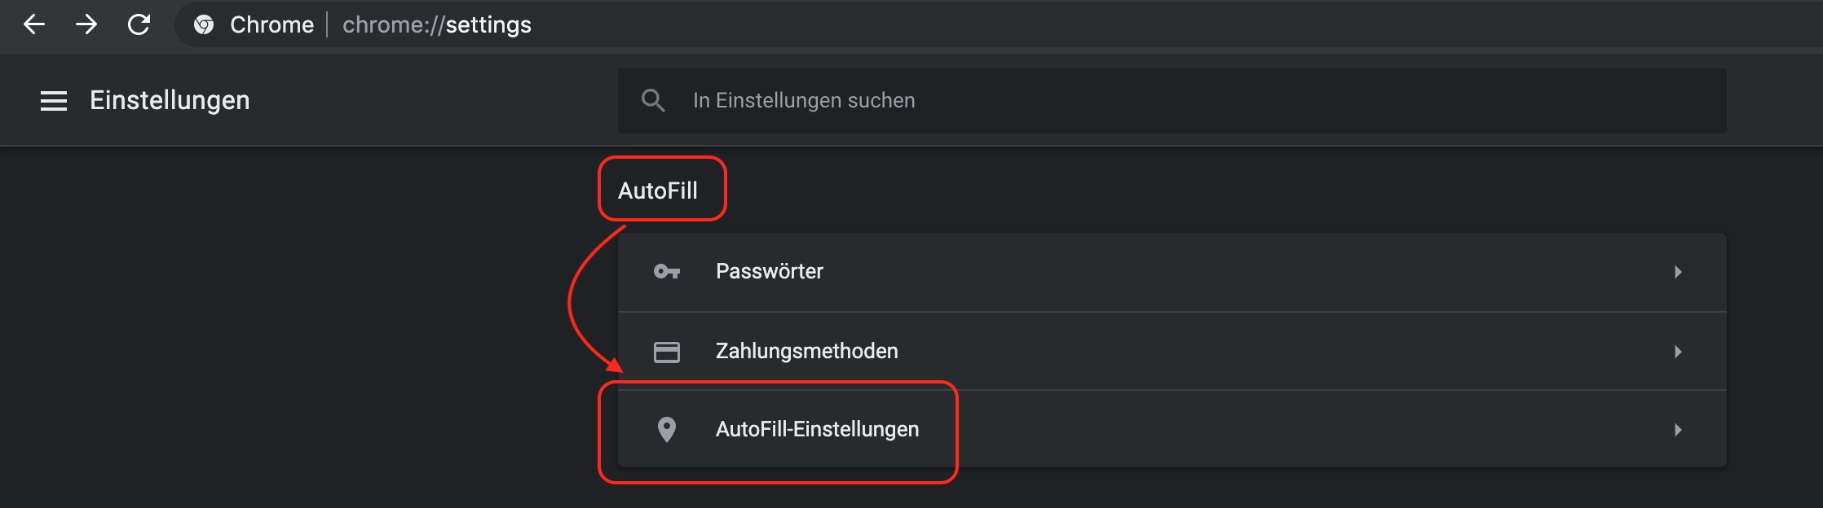Viewport: 1823px width, 508px height.
Task: Open the AutoFill-Einstellungen entry
Action: tap(817, 429)
